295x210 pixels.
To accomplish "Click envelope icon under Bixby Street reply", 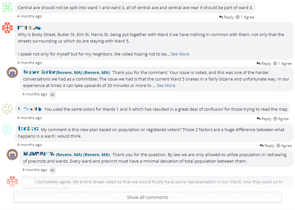I will [x=53, y=95].
